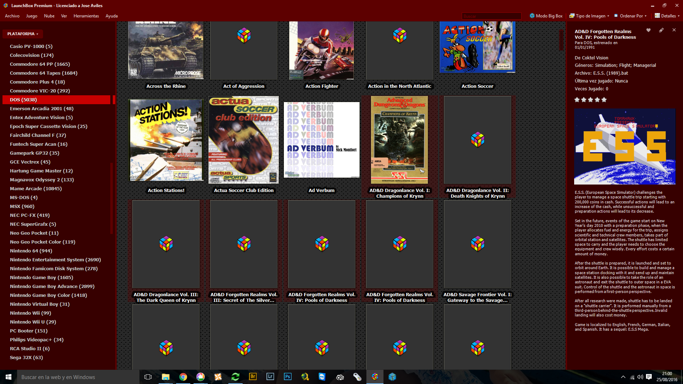Screen dimensions: 683x384
Task: Open the Nube menu
Action: pyautogui.click(x=49, y=16)
